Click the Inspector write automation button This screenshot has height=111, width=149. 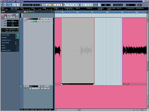point(11,15)
